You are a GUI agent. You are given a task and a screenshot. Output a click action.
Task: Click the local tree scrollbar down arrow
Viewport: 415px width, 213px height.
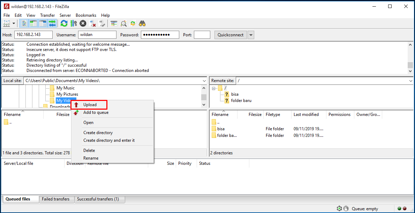pyautogui.click(x=204, y=104)
